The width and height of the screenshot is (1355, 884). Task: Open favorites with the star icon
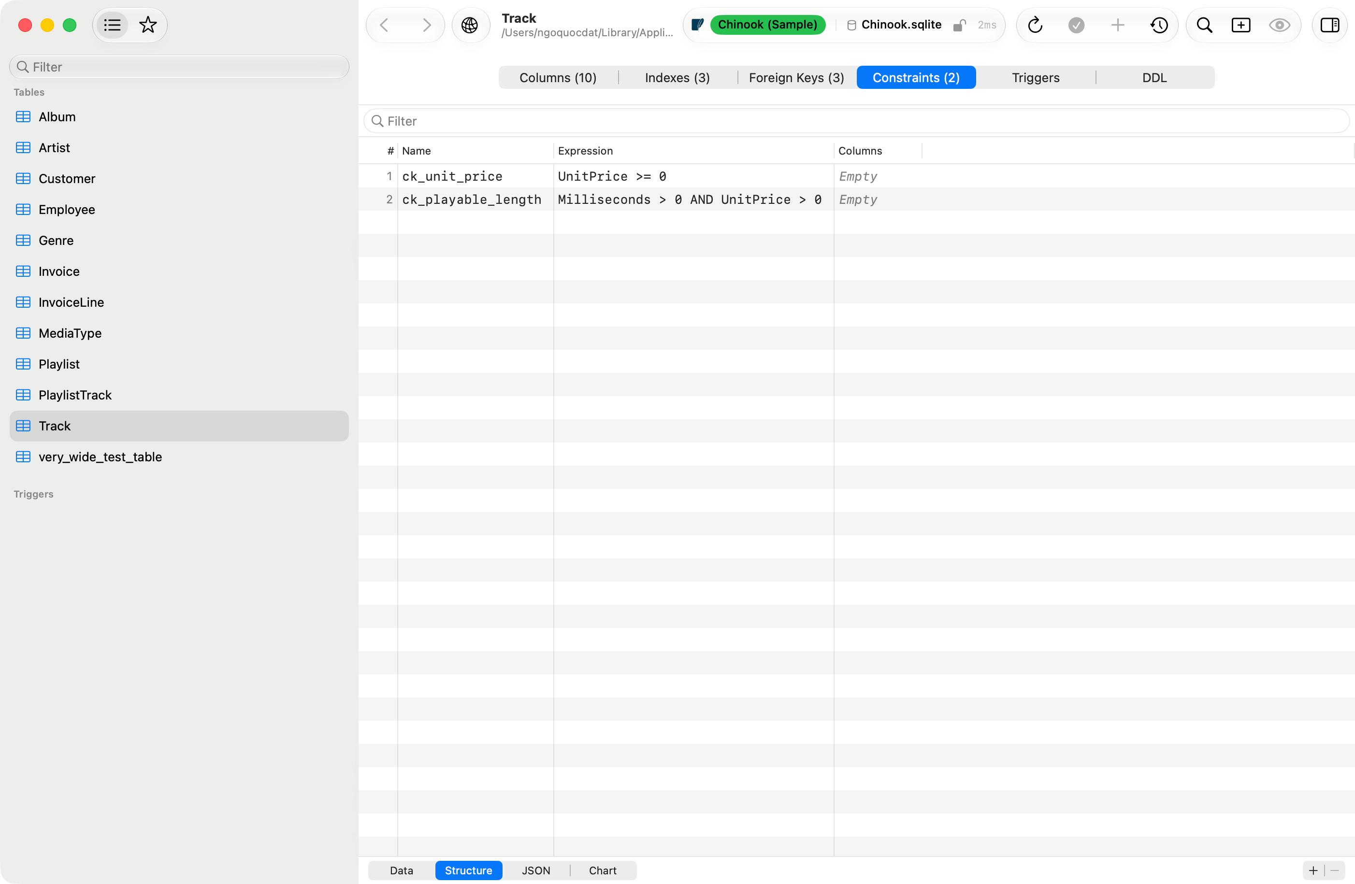click(148, 25)
